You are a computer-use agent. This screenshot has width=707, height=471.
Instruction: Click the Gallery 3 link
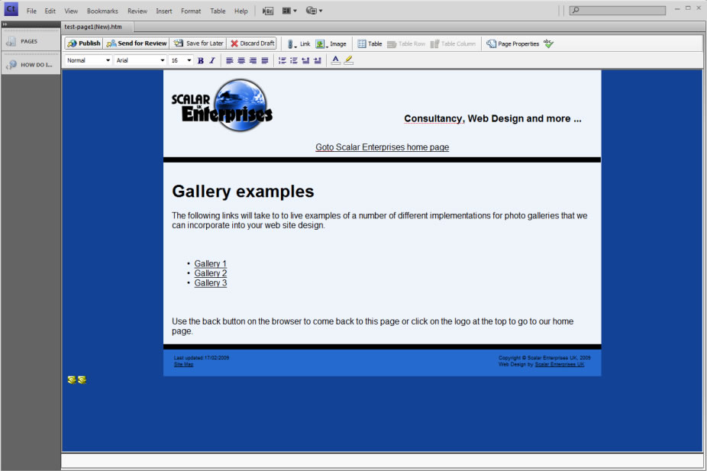point(210,283)
